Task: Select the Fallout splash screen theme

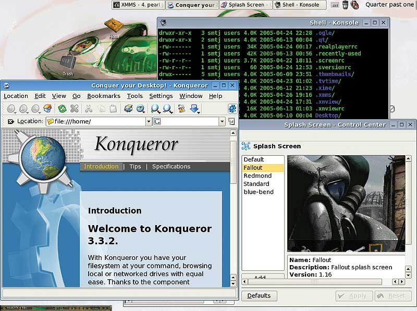Action: coord(263,168)
